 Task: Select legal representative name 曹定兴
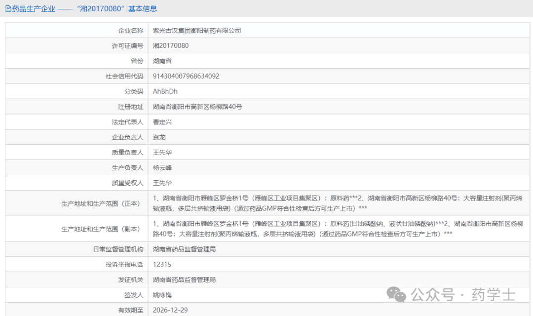coord(162,122)
